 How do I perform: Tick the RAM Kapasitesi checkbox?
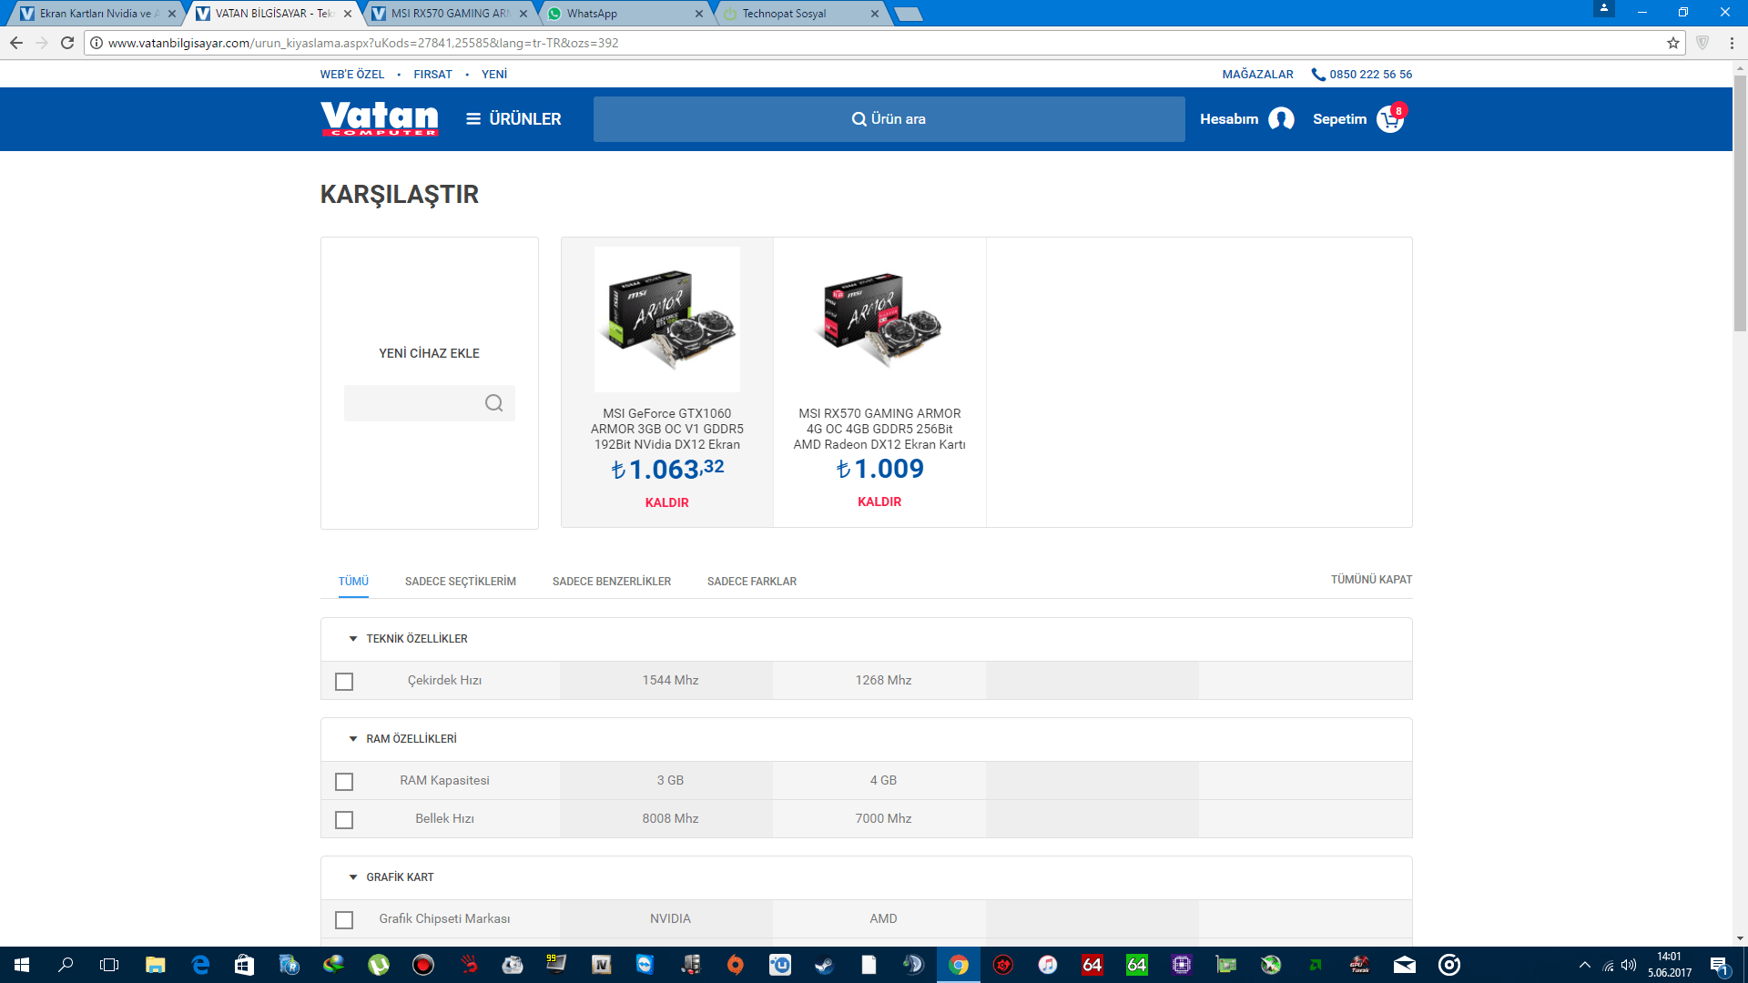[344, 782]
